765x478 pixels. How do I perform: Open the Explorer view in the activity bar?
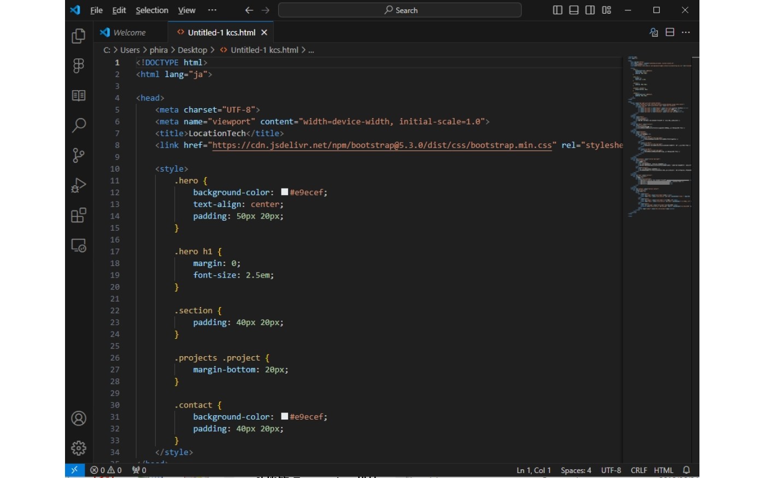point(78,36)
